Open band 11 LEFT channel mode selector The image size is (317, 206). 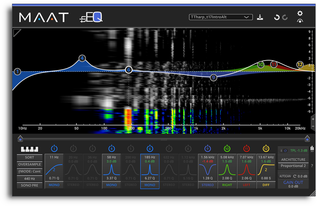[246, 185]
